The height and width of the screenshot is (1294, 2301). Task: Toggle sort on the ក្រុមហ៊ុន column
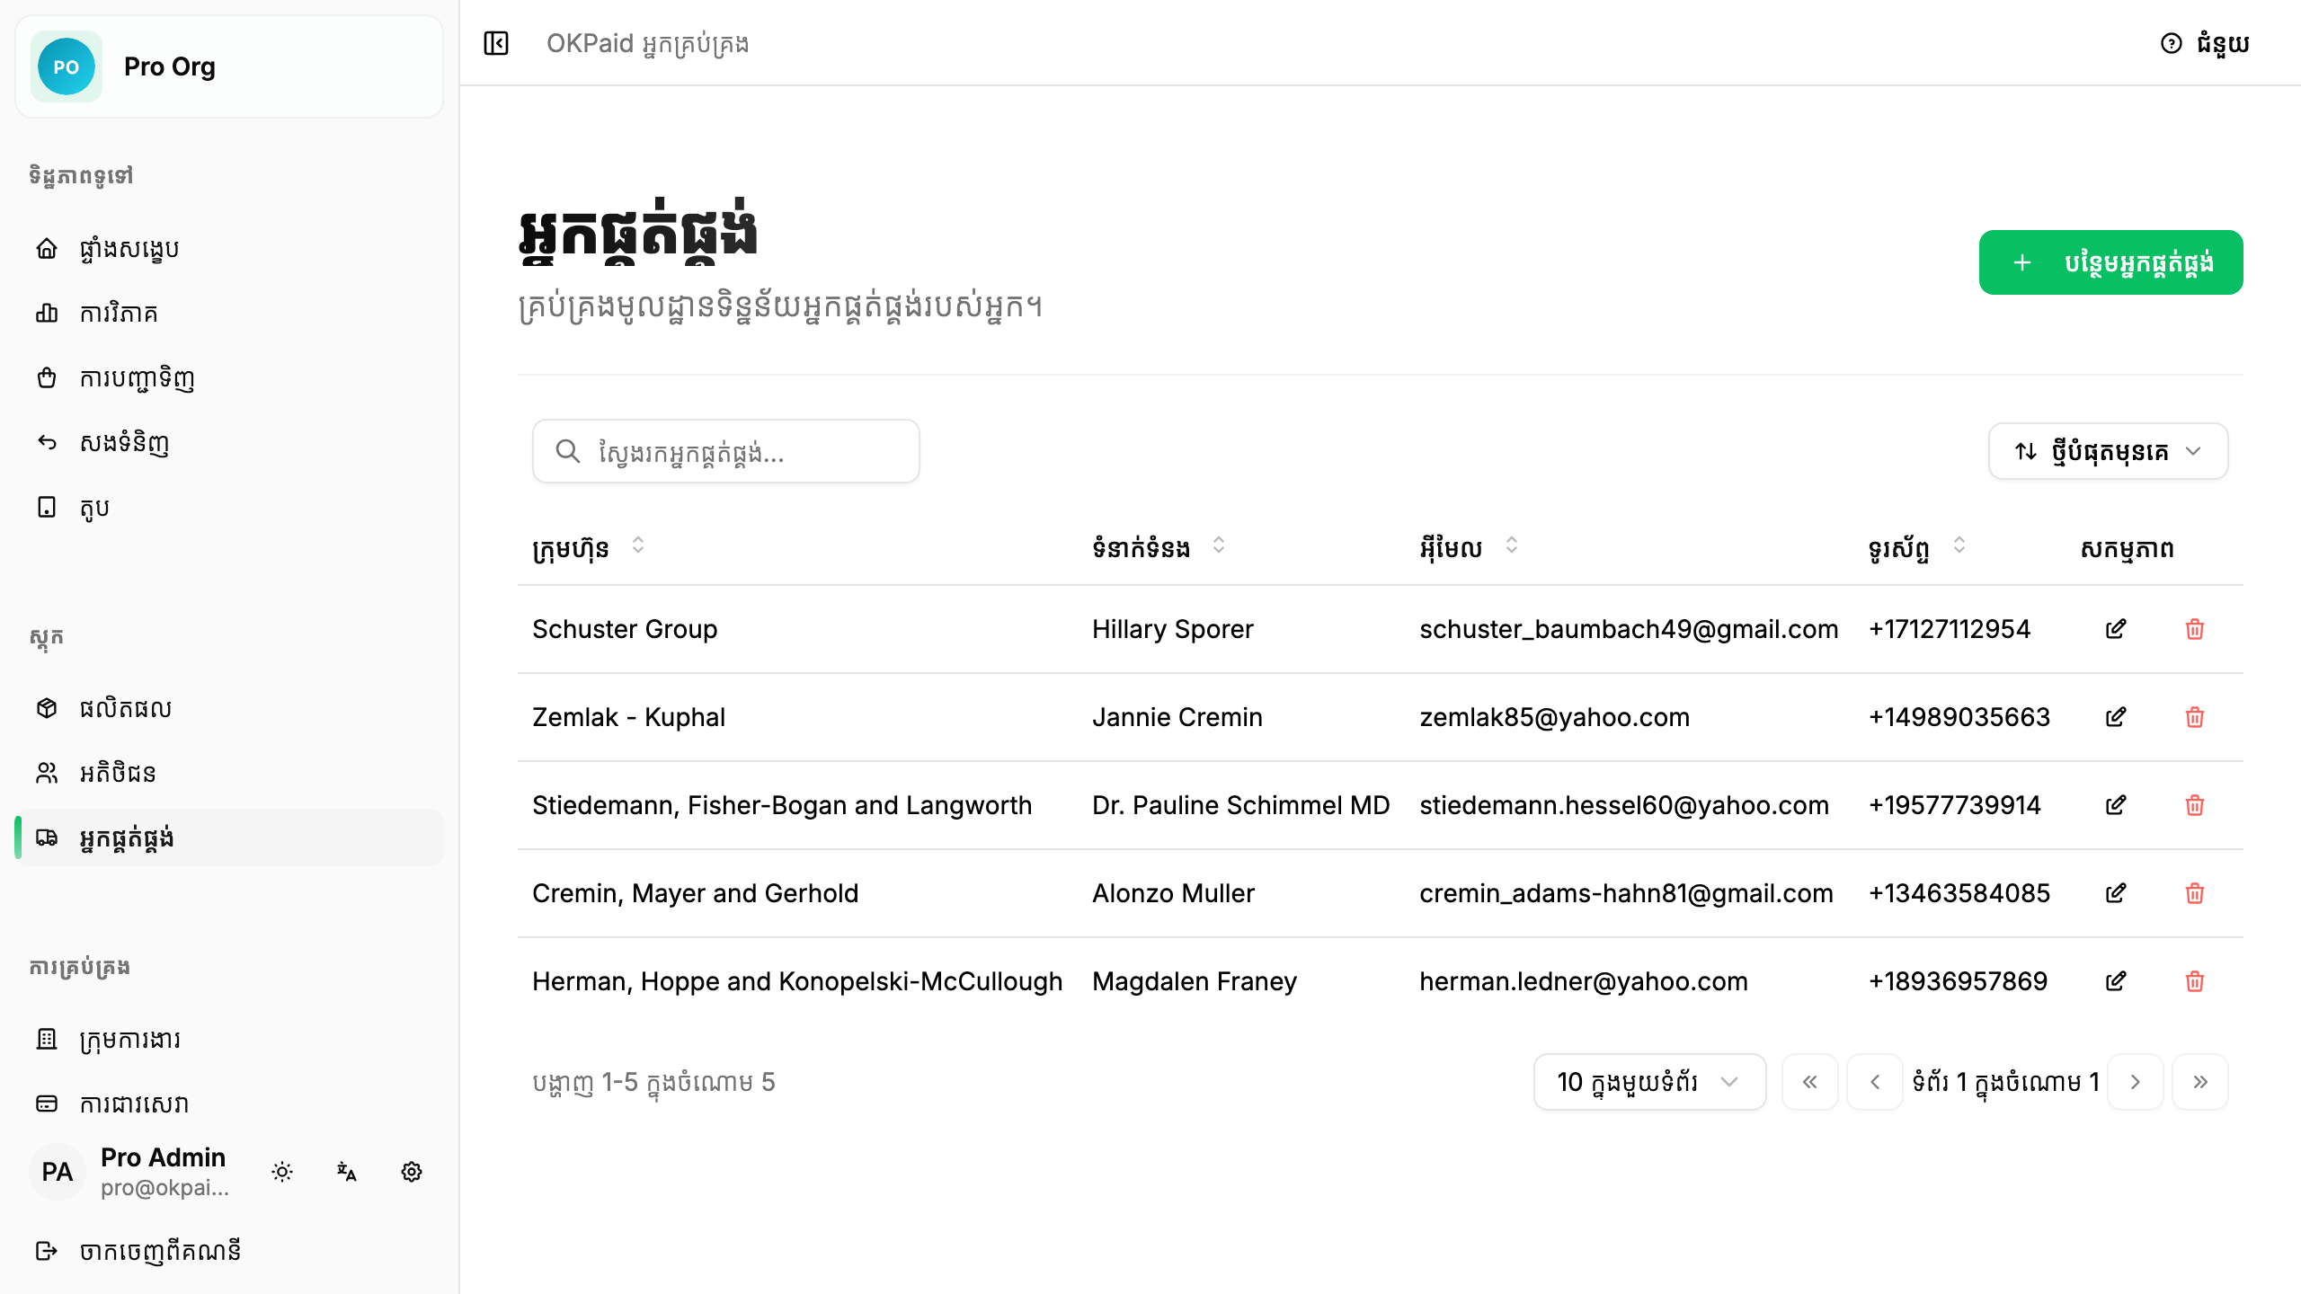[638, 545]
